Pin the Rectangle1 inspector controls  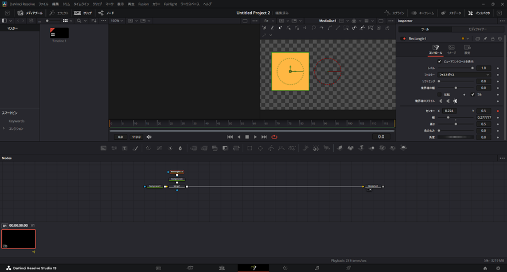[485, 39]
